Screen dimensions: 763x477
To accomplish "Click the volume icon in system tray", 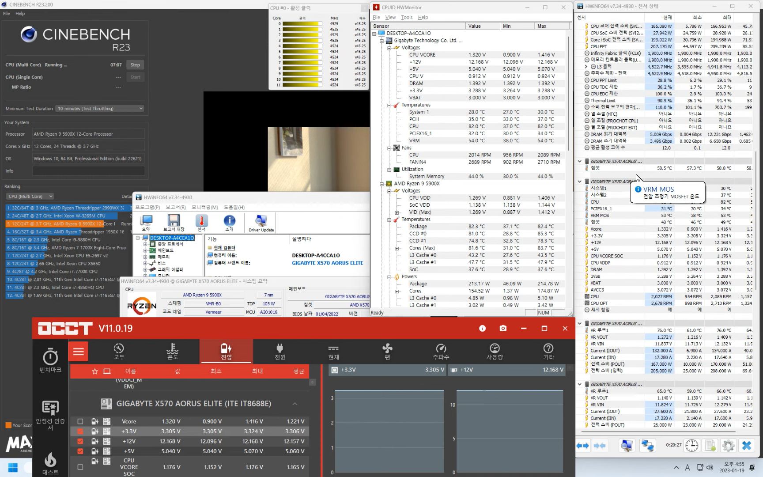I will (710, 467).
